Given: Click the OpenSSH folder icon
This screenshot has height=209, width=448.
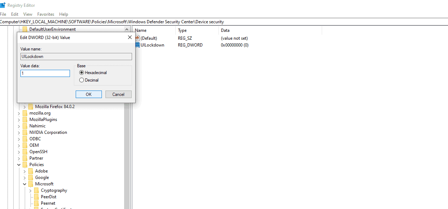Looking at the screenshot, I should [x=25, y=152].
